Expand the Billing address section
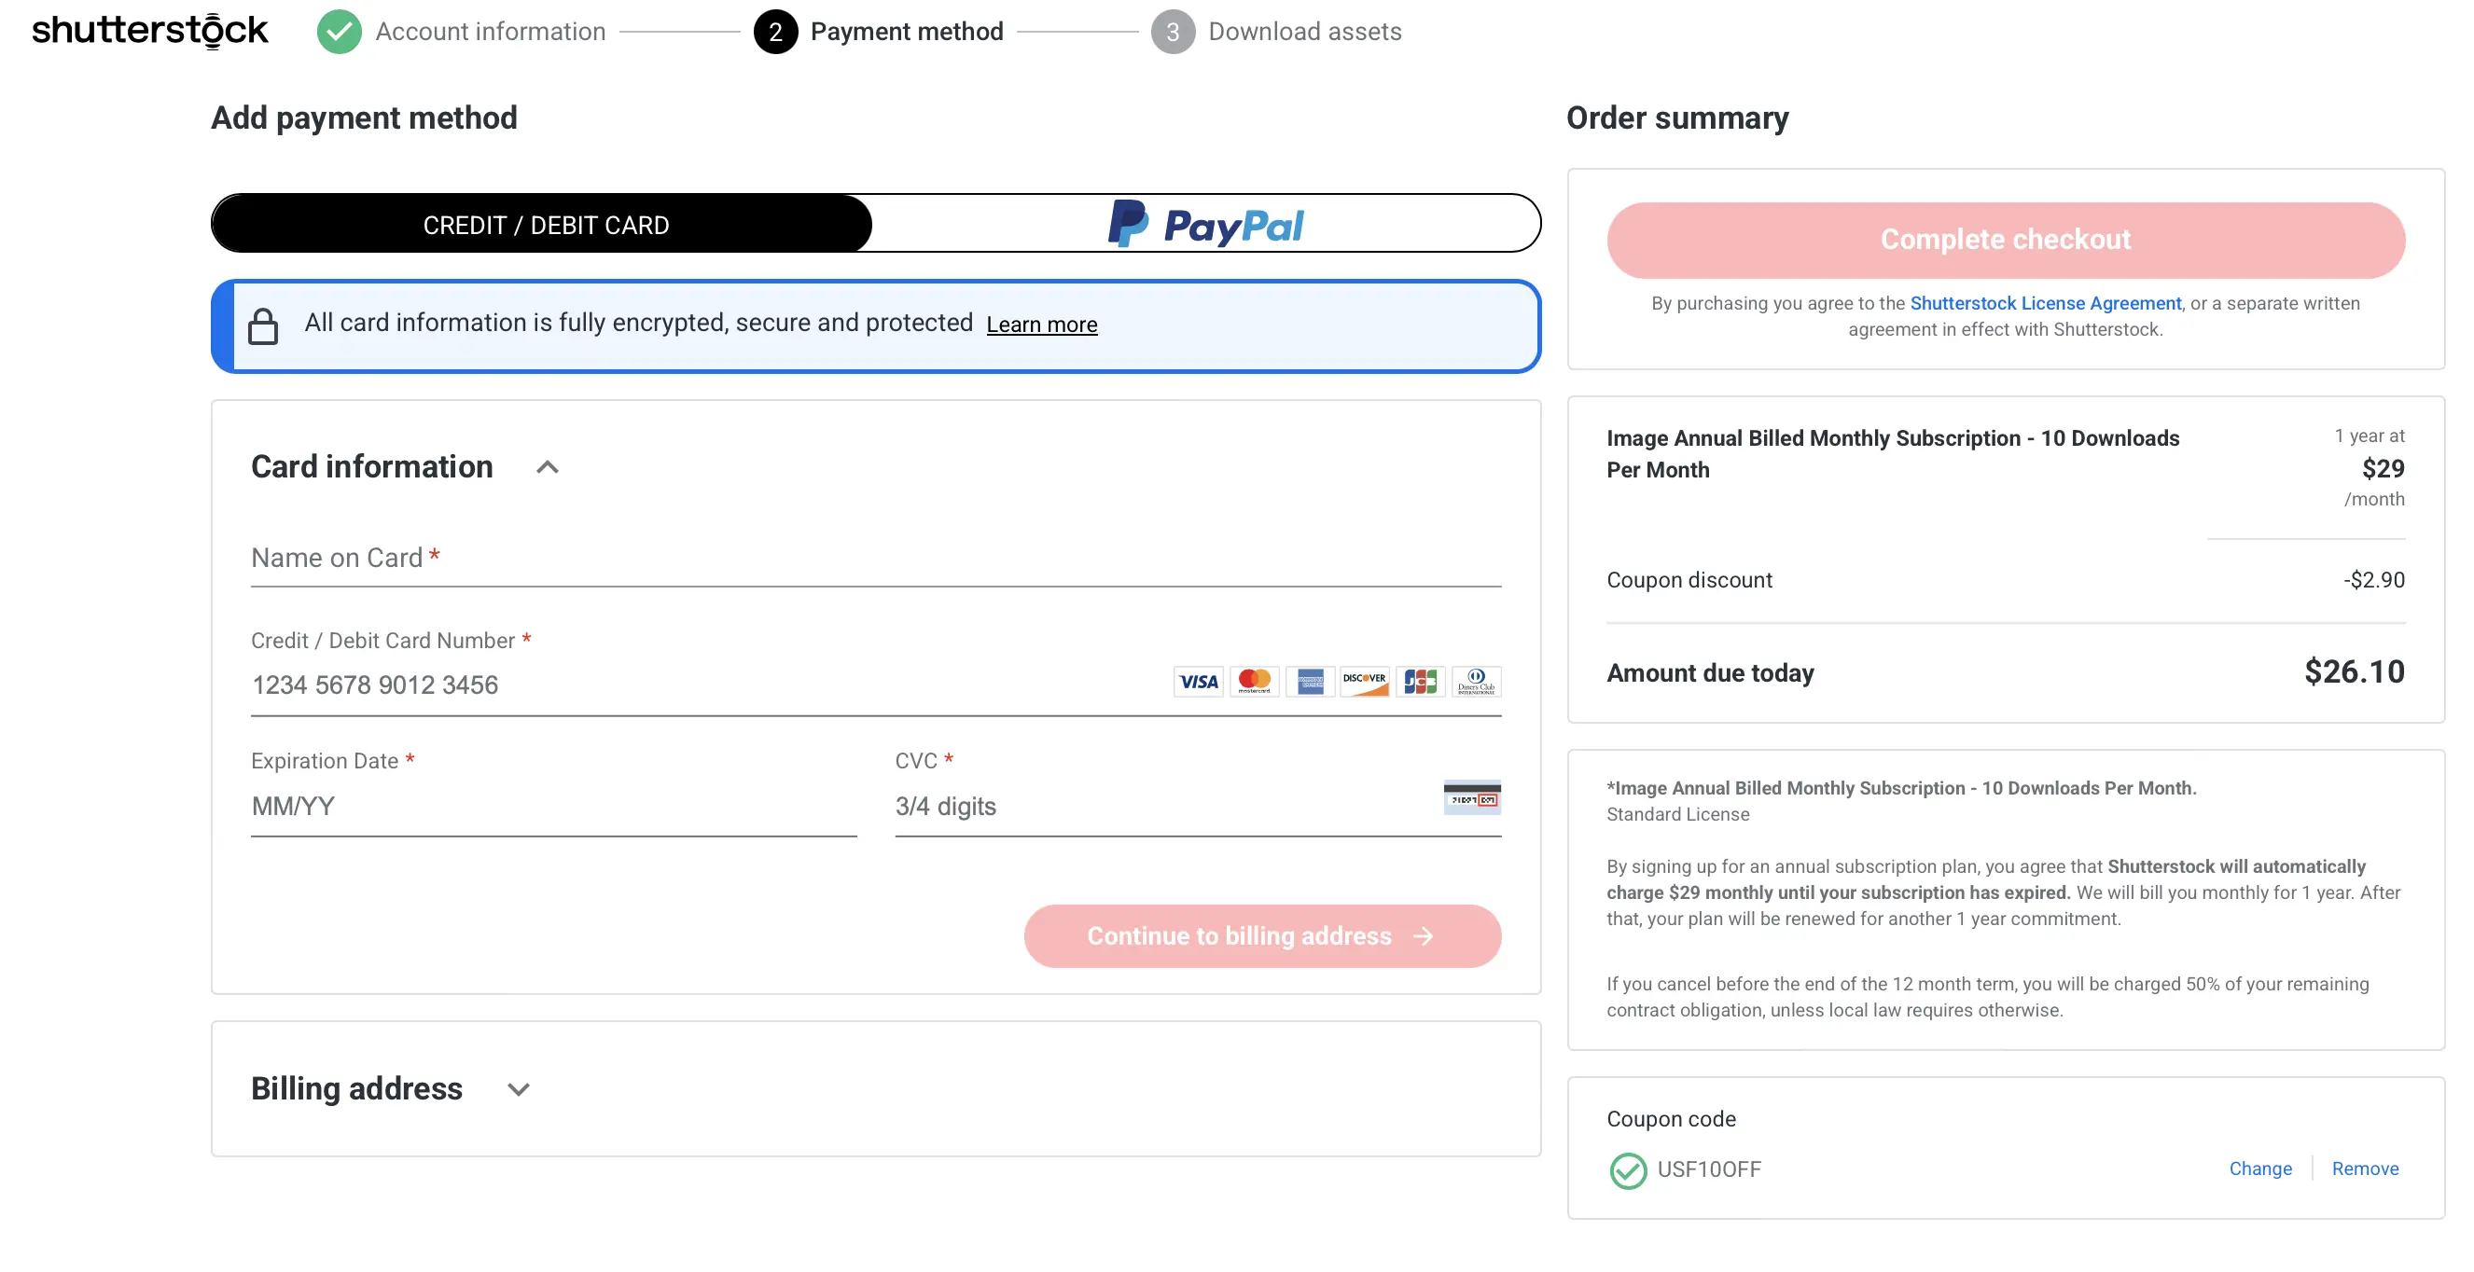The image size is (2474, 1272). (x=519, y=1089)
